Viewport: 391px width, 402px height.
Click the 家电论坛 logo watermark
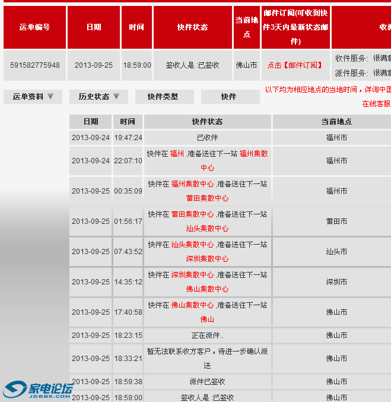pos(39,389)
